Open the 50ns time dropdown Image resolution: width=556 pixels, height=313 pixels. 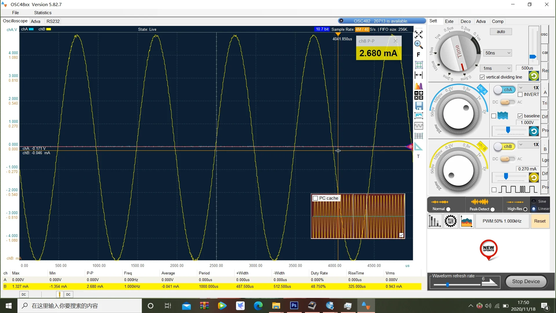pyautogui.click(x=498, y=53)
